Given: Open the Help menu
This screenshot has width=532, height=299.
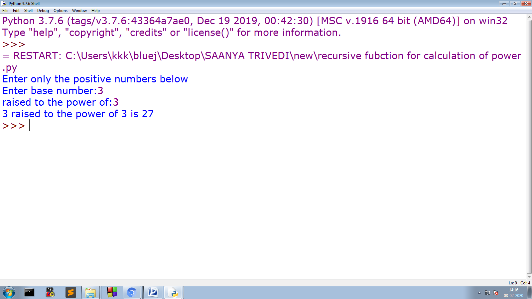Looking at the screenshot, I should (x=95, y=10).
